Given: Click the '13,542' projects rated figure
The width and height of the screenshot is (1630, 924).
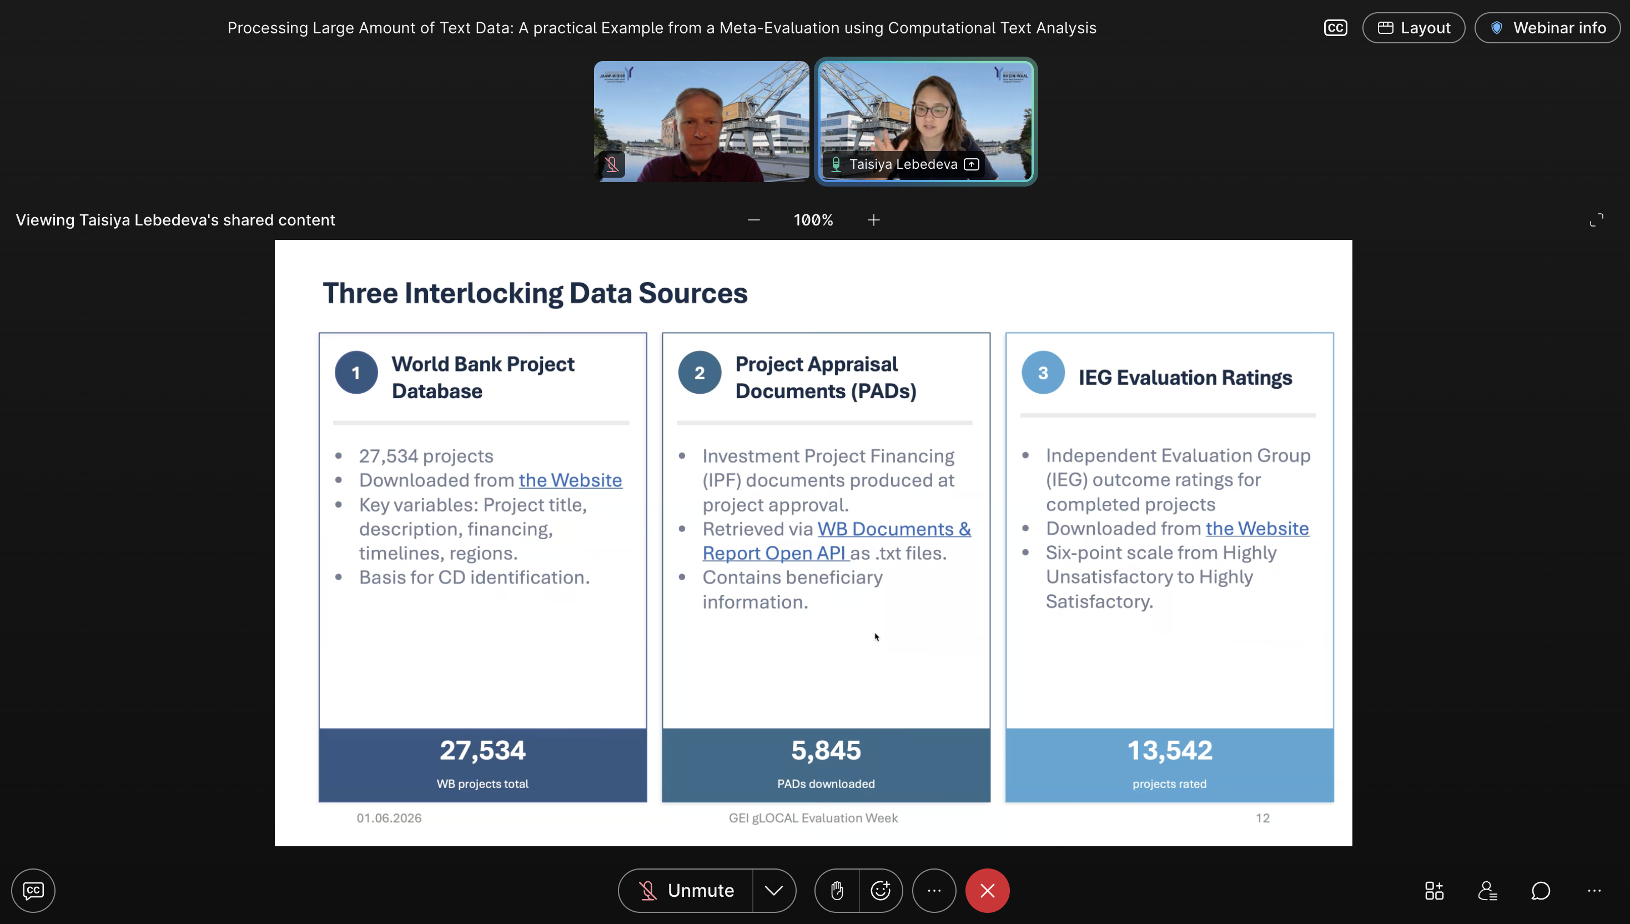Looking at the screenshot, I should pyautogui.click(x=1169, y=750).
